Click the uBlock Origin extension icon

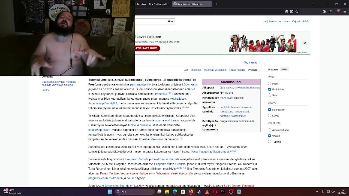338,11
